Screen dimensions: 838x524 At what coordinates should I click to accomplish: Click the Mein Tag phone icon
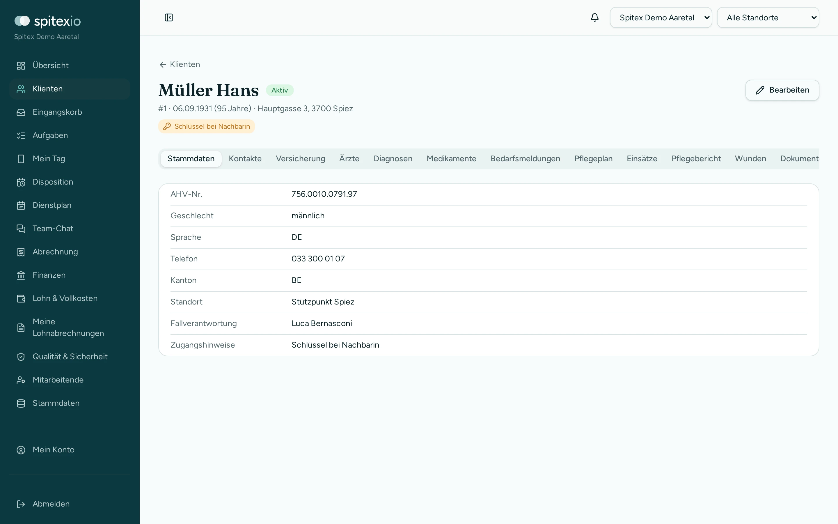(21, 159)
